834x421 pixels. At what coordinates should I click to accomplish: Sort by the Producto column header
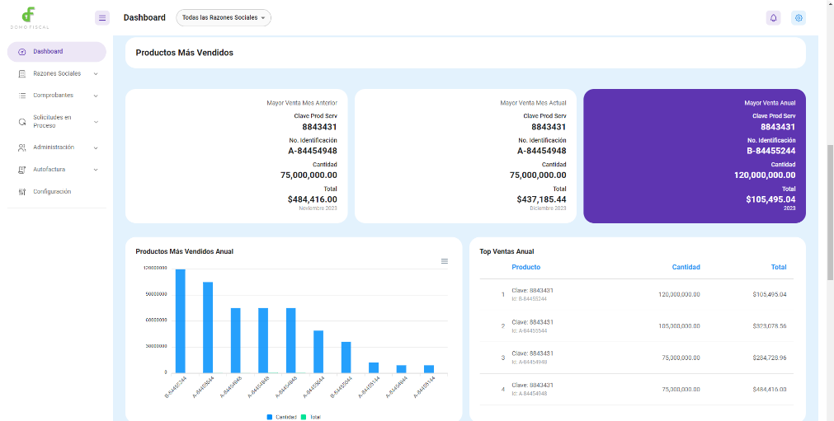coord(526,267)
